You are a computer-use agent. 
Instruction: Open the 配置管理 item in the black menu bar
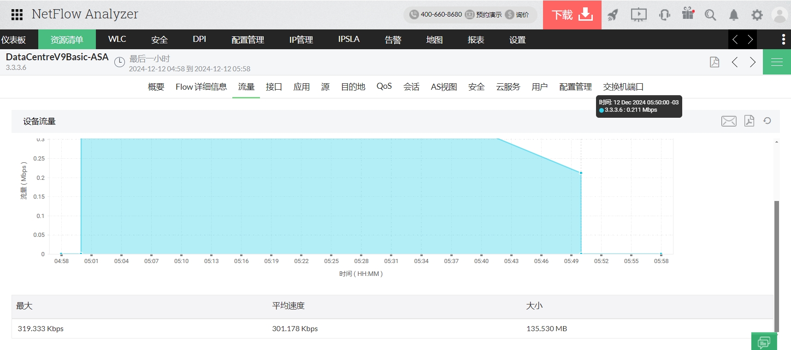click(x=248, y=40)
